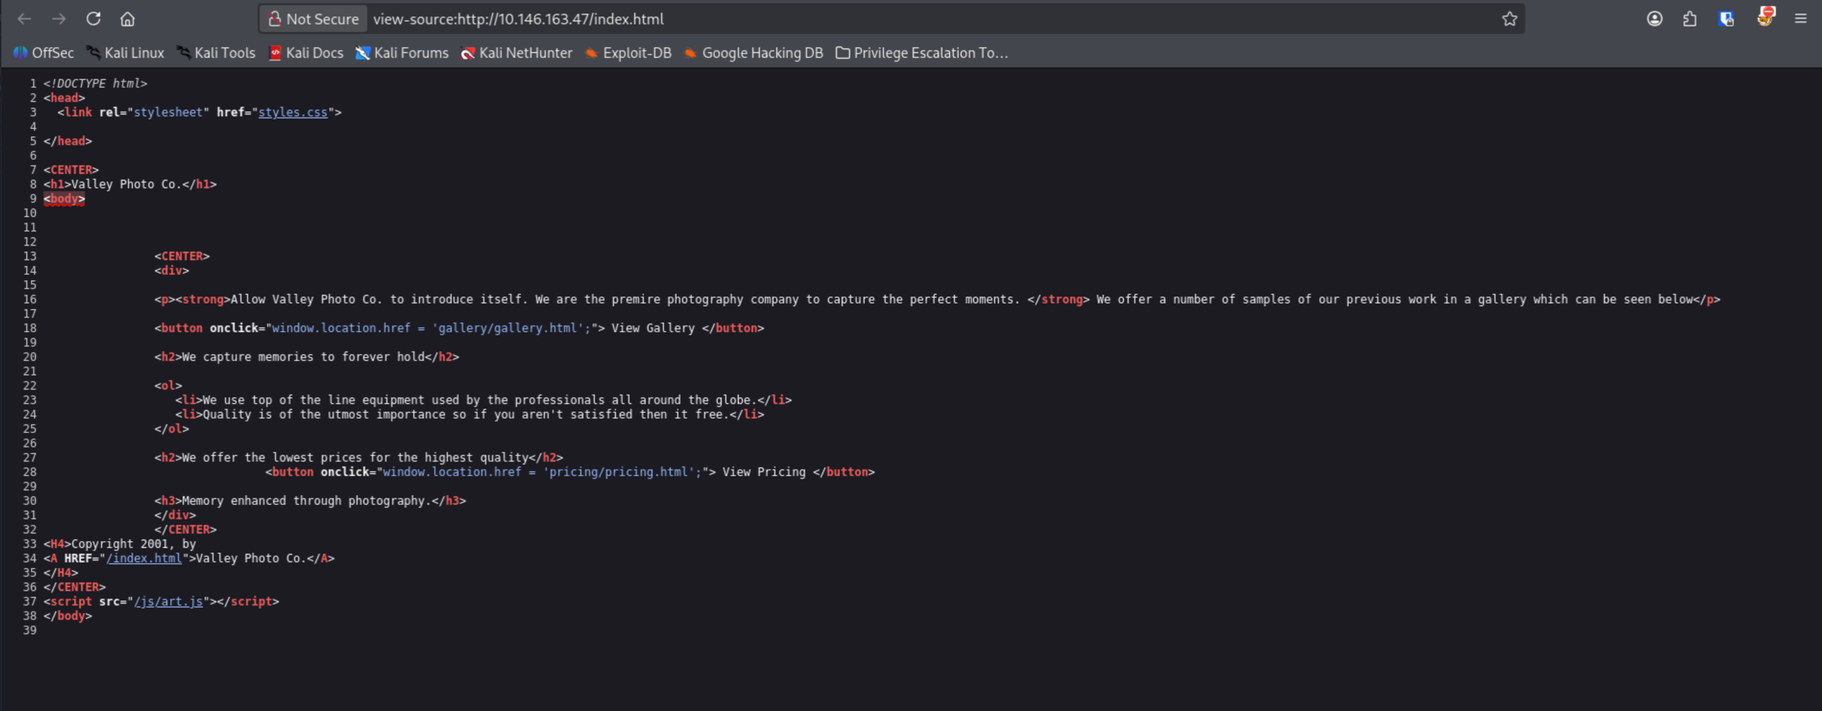The image size is (1822, 711).
Task: Click the browser Back arrow
Action: [24, 19]
